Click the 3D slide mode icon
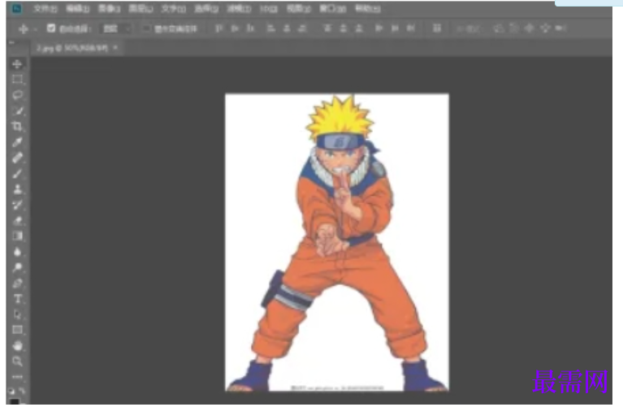Image resolution: width=623 pixels, height=407 pixels. pos(545,28)
